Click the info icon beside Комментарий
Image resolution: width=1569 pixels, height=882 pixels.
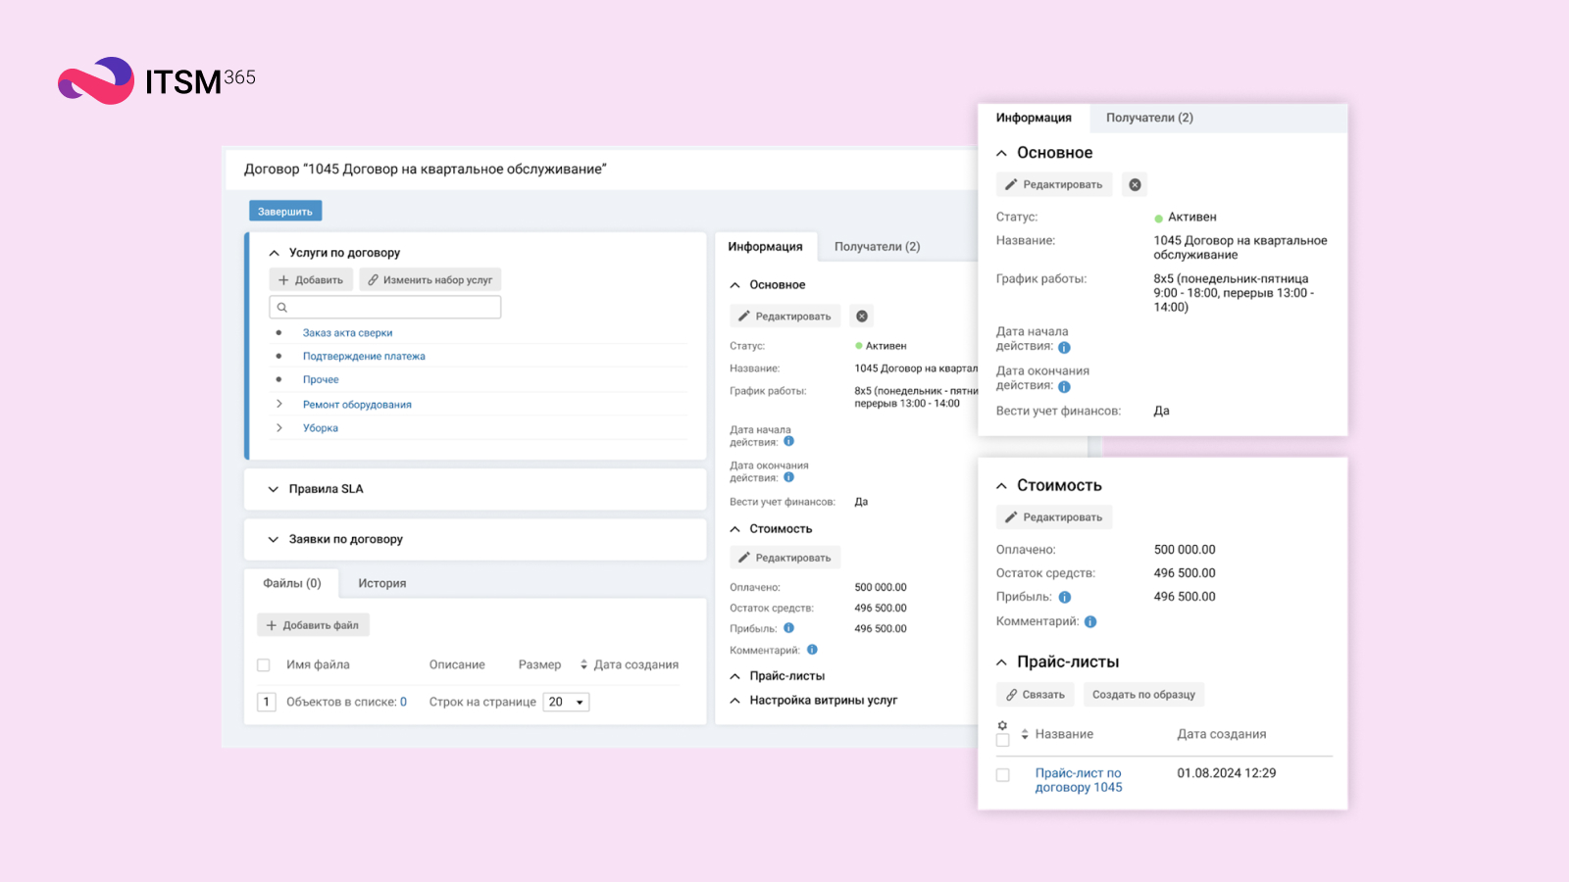1091,620
